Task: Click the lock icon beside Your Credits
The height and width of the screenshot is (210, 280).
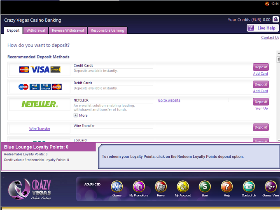Action: (275, 19)
